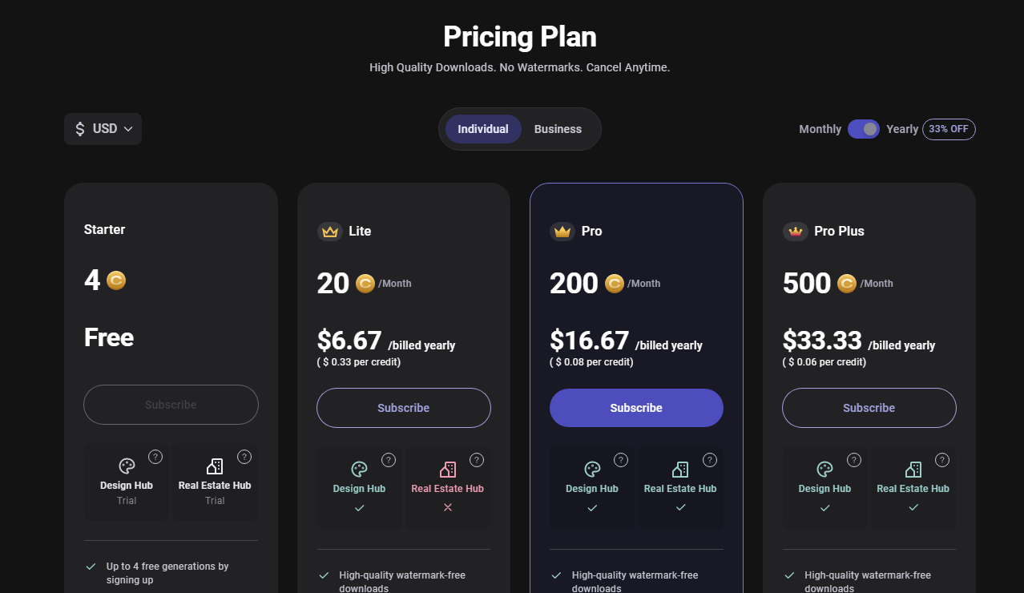This screenshot has width=1024, height=593.
Task: Click help icon beside Pro Real Estate Hub
Action: pos(710,460)
